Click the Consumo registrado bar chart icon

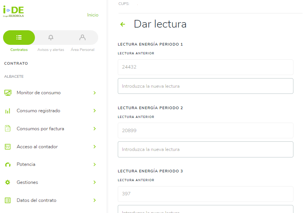click(x=8, y=111)
